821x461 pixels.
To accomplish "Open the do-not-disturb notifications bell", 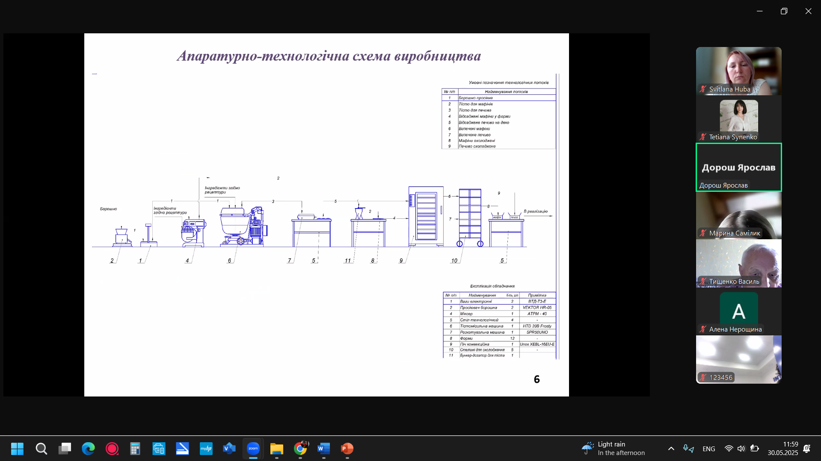I will pyautogui.click(x=807, y=449).
